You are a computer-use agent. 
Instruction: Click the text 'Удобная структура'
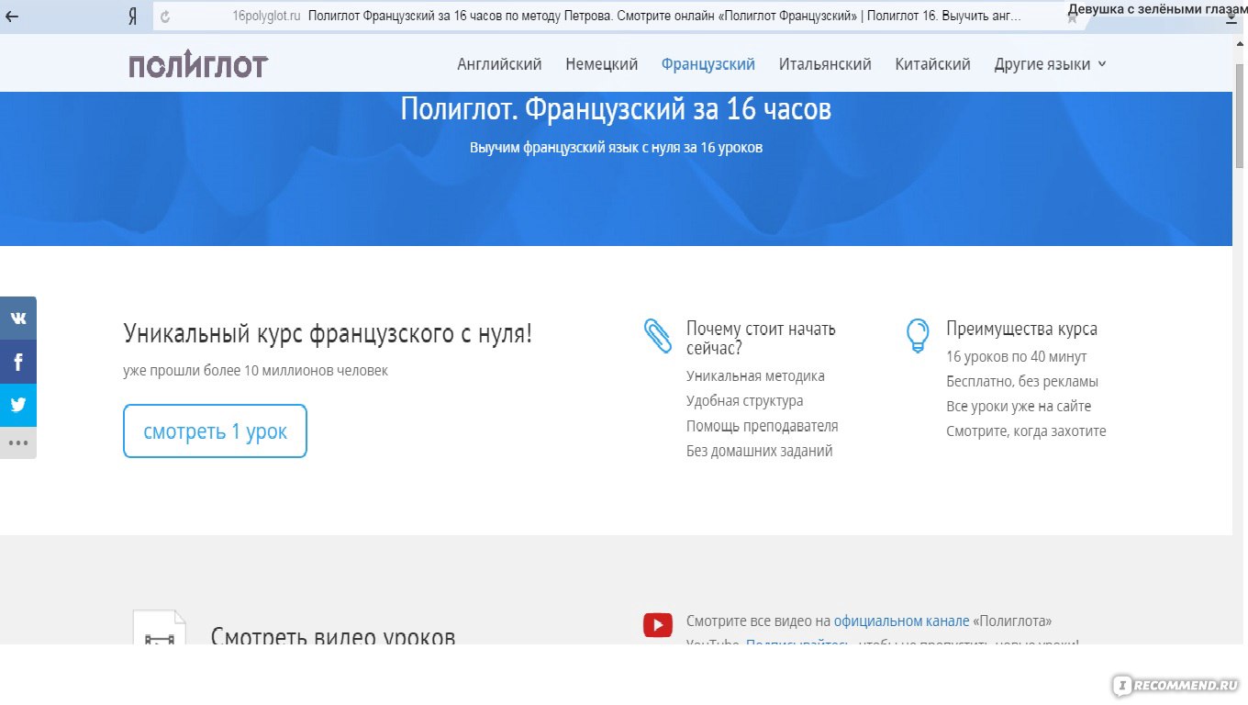pyautogui.click(x=744, y=401)
